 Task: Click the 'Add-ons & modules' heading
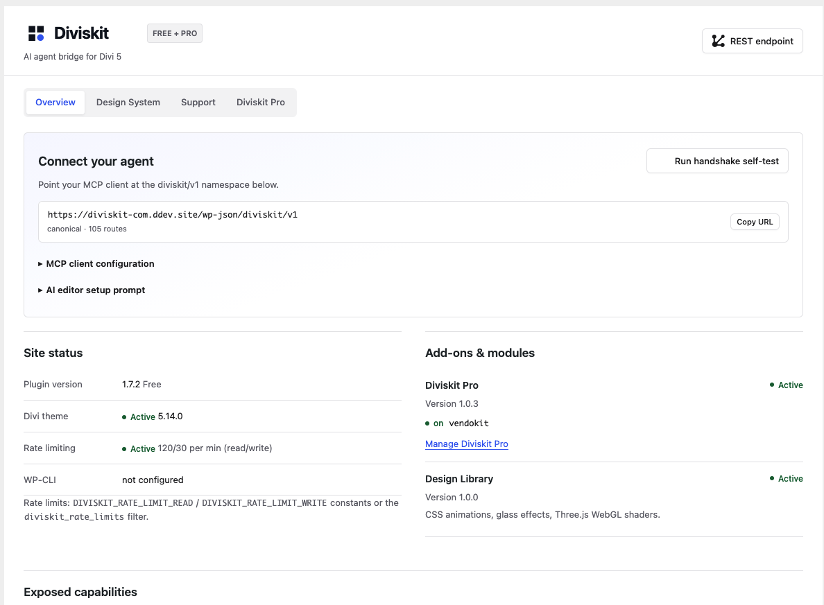point(480,353)
